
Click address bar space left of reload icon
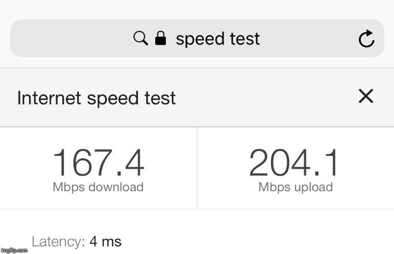(309, 38)
